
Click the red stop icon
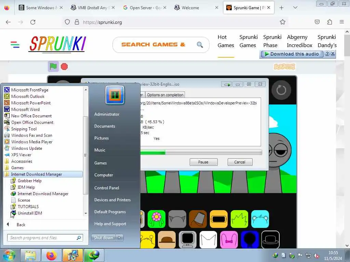pos(64,67)
